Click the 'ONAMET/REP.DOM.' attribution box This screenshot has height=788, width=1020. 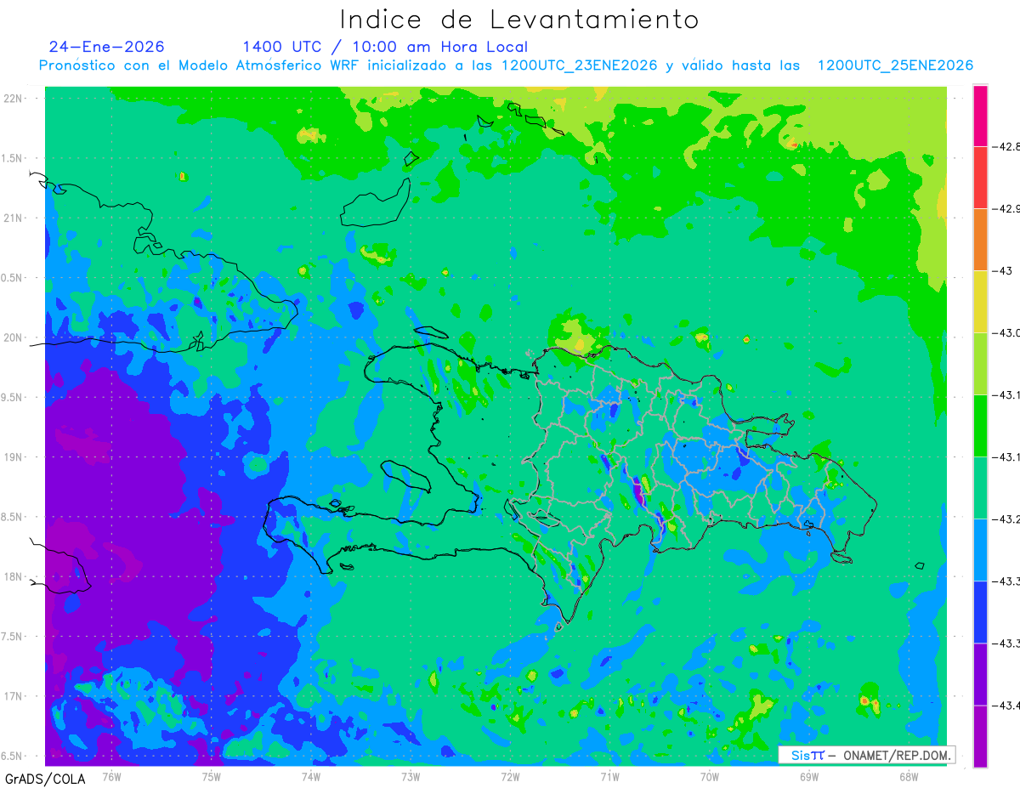click(x=866, y=755)
